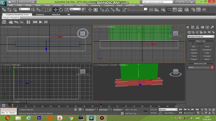216x121 pixels.
Task: Open the Select by Name dialog
Action: pyautogui.click(x=38, y=10)
